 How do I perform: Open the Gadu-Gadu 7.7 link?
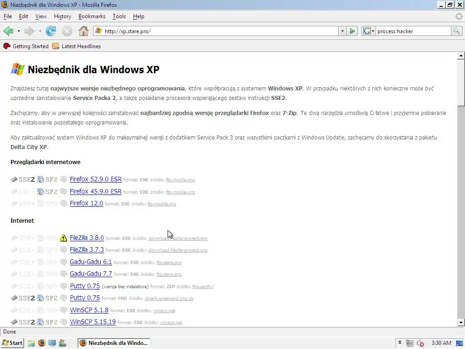pyautogui.click(x=91, y=274)
